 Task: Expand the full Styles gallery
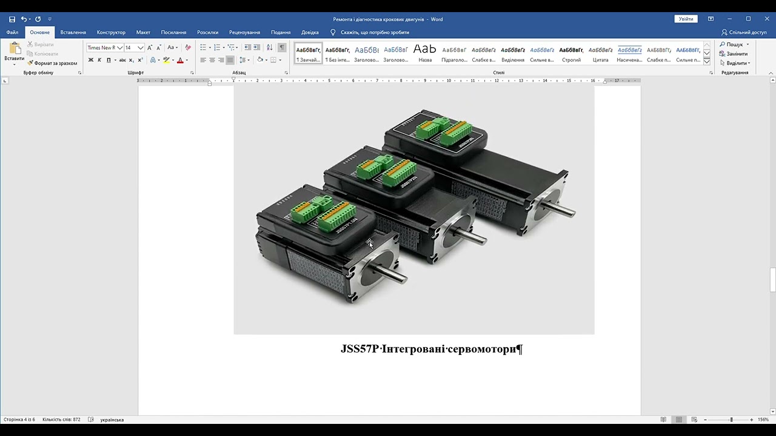pyautogui.click(x=707, y=61)
